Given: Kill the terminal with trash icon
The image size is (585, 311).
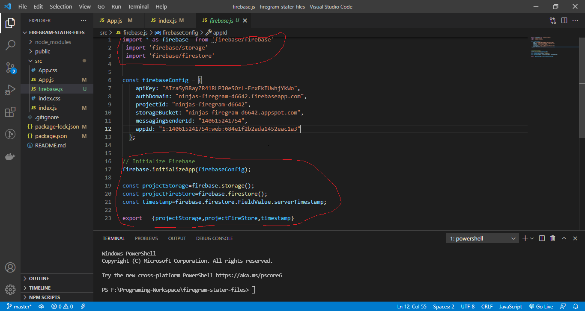Looking at the screenshot, I should pos(553,238).
